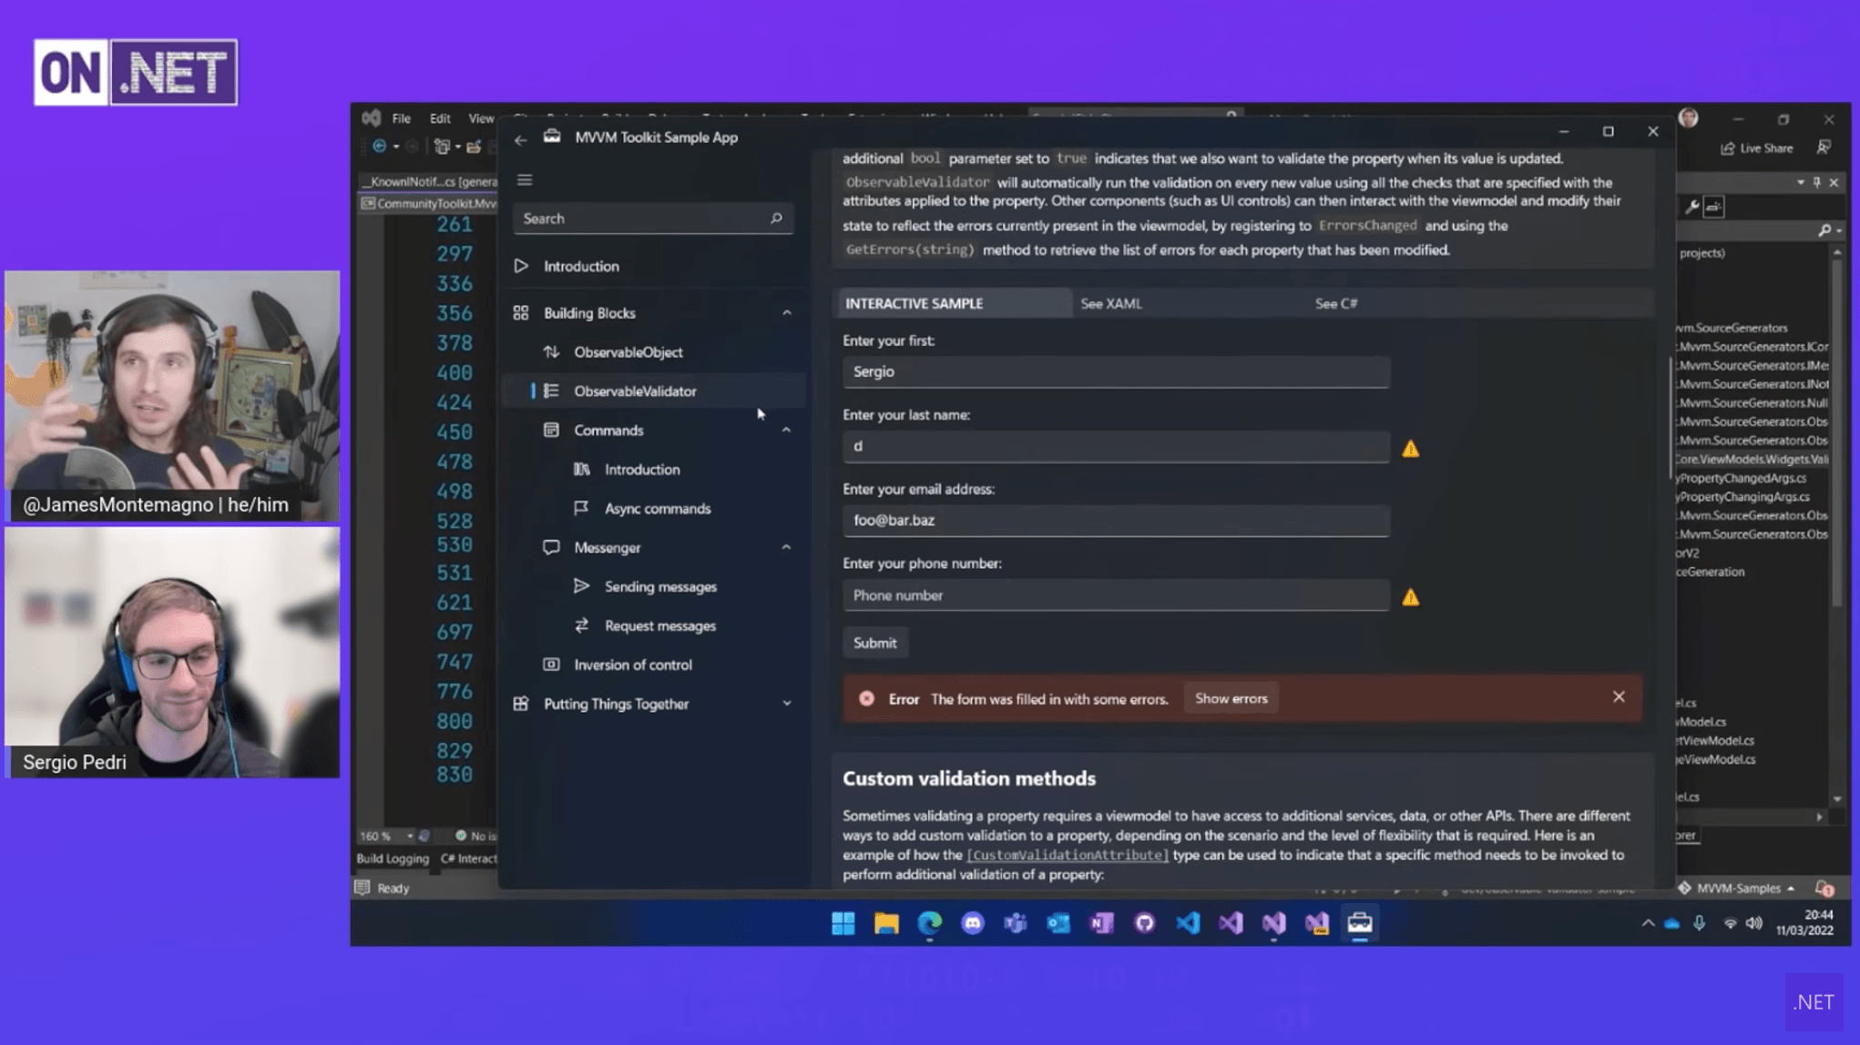Viewport: 1860px width, 1045px height.
Task: Select the _KnownINotif...cs document tab
Action: coord(430,182)
